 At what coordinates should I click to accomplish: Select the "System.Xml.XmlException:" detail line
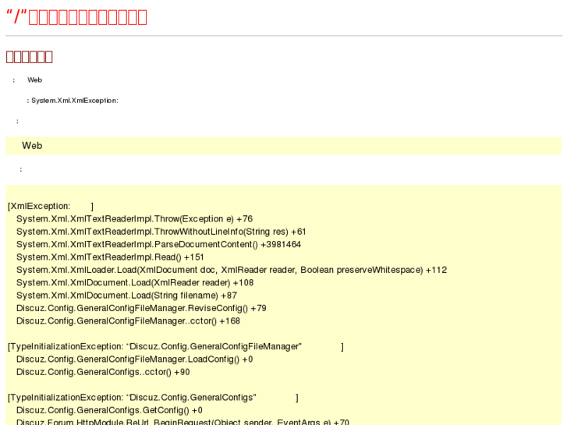click(73, 101)
